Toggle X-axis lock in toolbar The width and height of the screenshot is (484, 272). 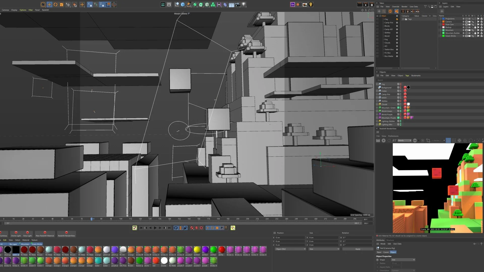pyautogui.click(x=90, y=5)
